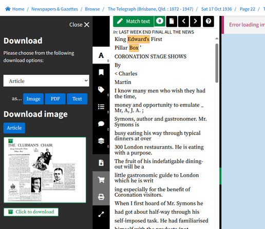Click the highlighted word "Box"
Viewport: 265px width, 229px height.
(x=134, y=48)
